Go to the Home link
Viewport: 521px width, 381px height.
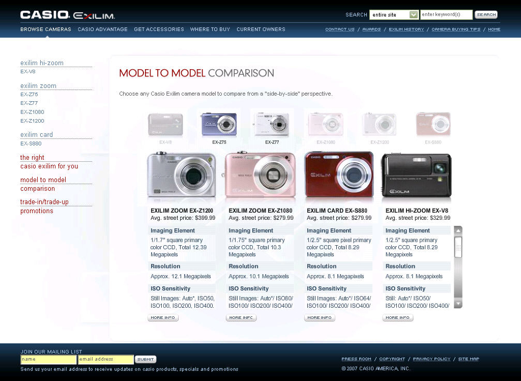click(x=494, y=29)
